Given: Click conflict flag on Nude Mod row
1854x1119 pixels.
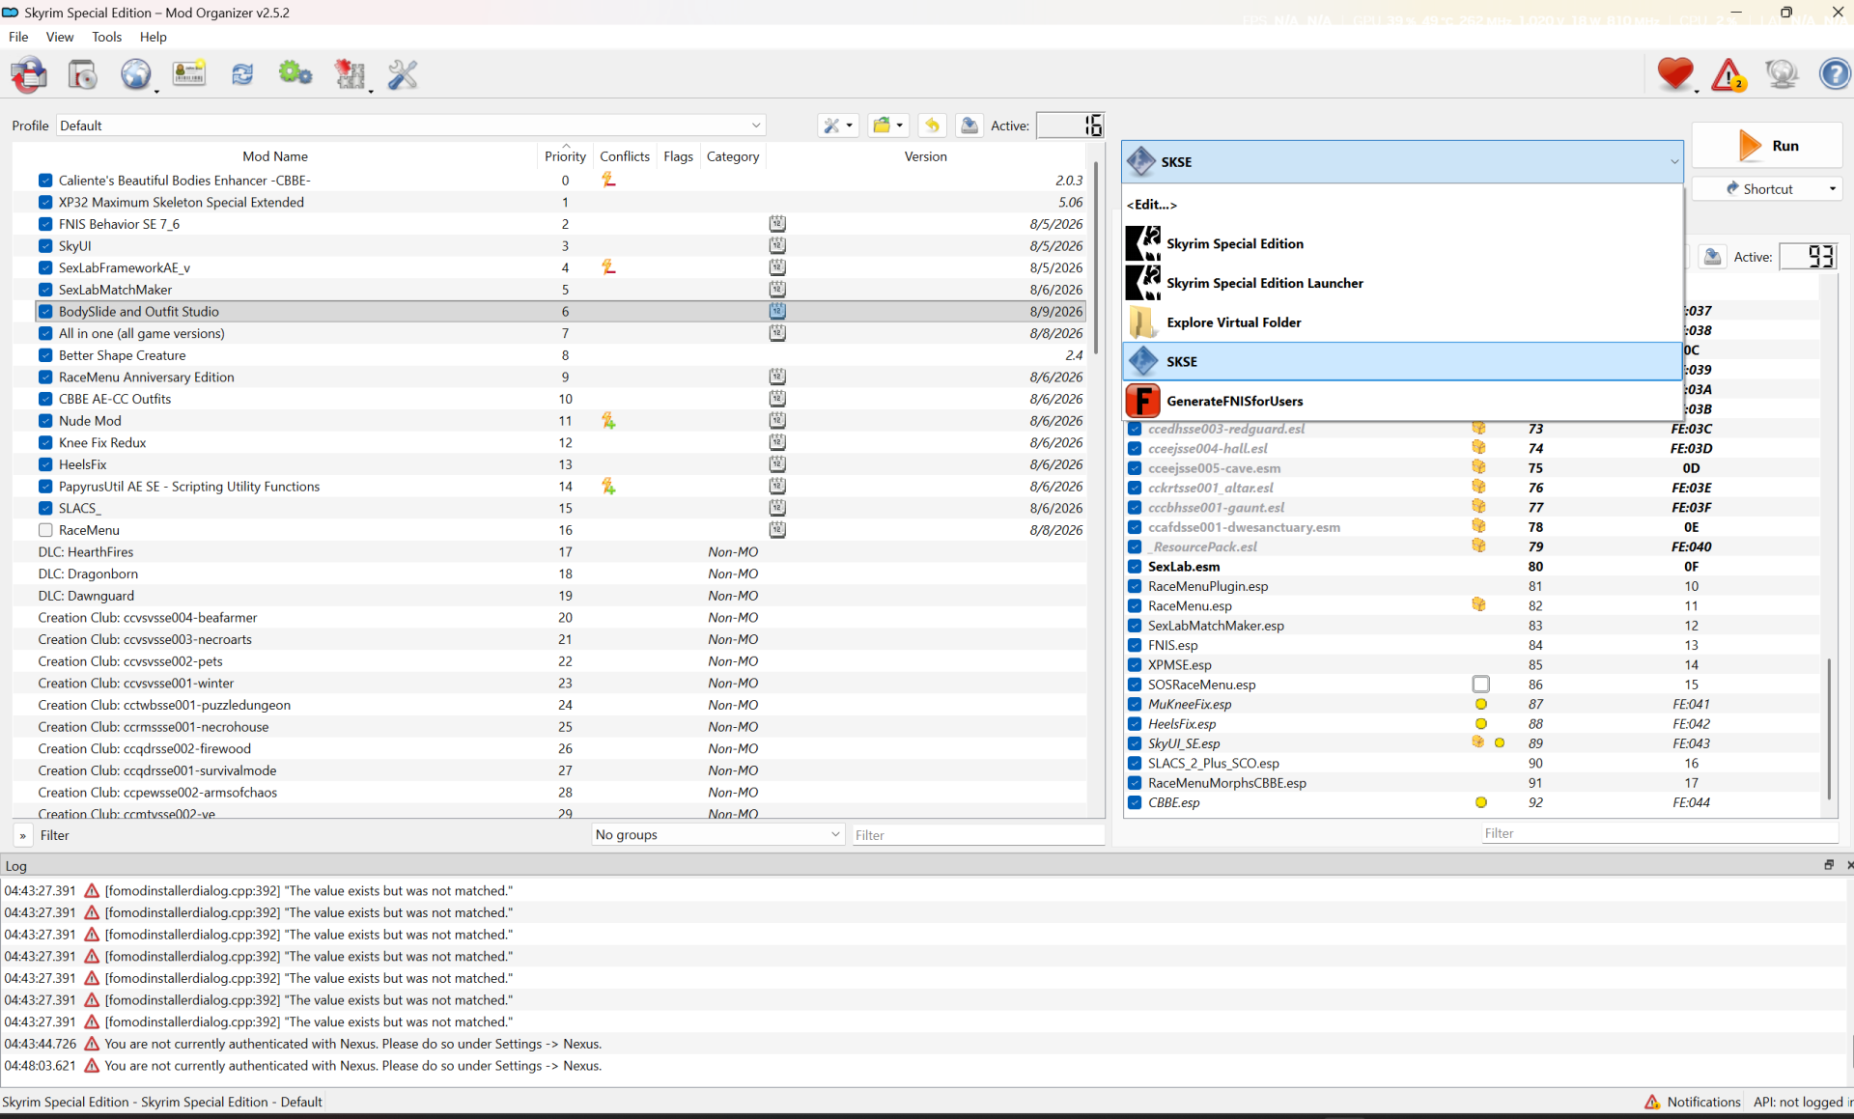Looking at the screenshot, I should click(608, 421).
